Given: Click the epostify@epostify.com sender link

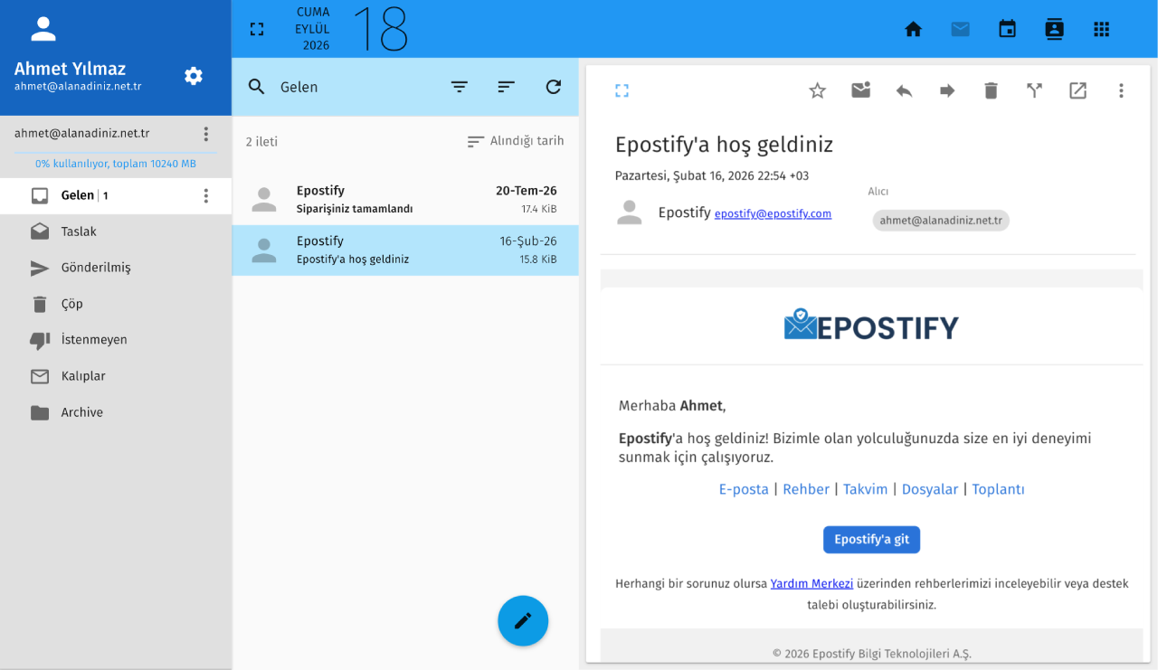Looking at the screenshot, I should pyautogui.click(x=773, y=214).
